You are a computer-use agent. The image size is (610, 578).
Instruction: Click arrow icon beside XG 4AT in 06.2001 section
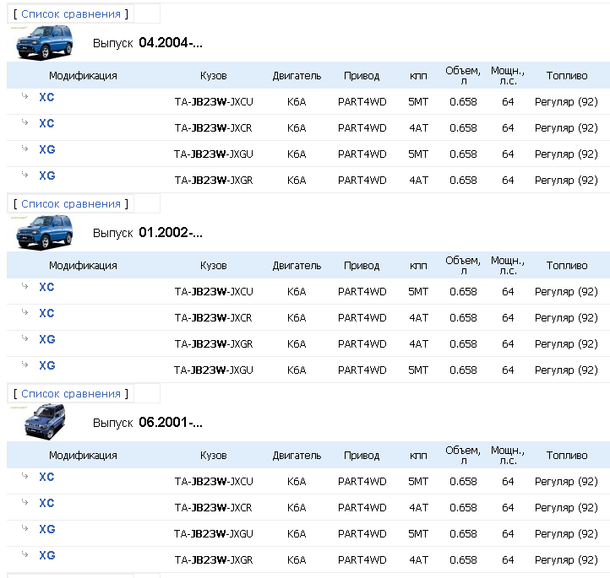[25, 555]
